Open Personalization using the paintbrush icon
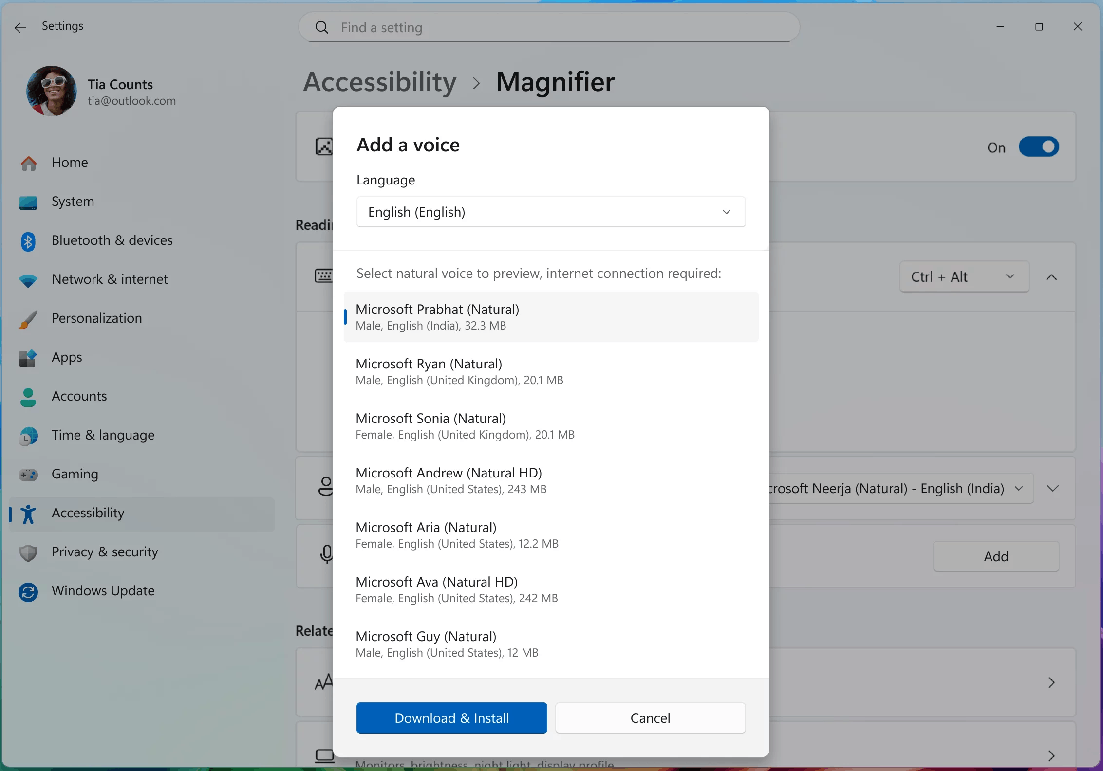This screenshot has height=771, width=1103. pyautogui.click(x=28, y=318)
